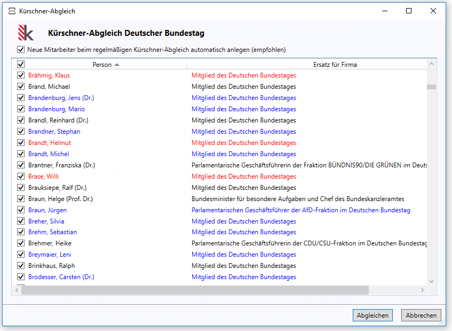Viewport: 452px width, 331px height.
Task: Select the name Brauksiepe, Ralf (Dr.)
Action: (x=57, y=188)
